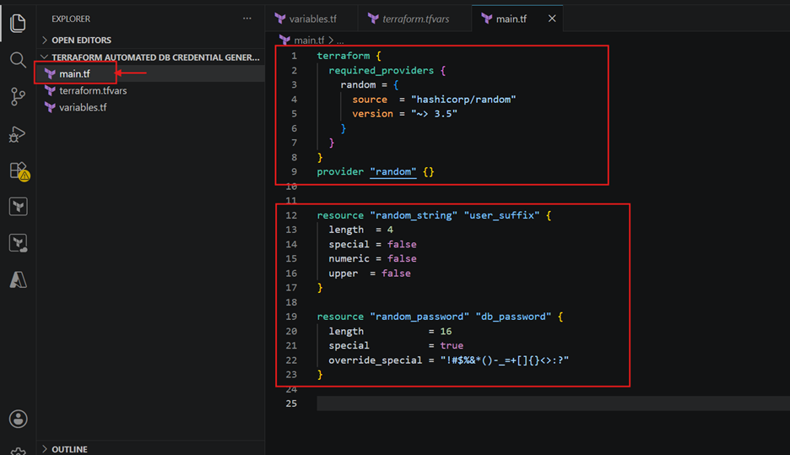Open the Accounts menu icon
Image resolution: width=790 pixels, height=455 pixels.
point(18,419)
